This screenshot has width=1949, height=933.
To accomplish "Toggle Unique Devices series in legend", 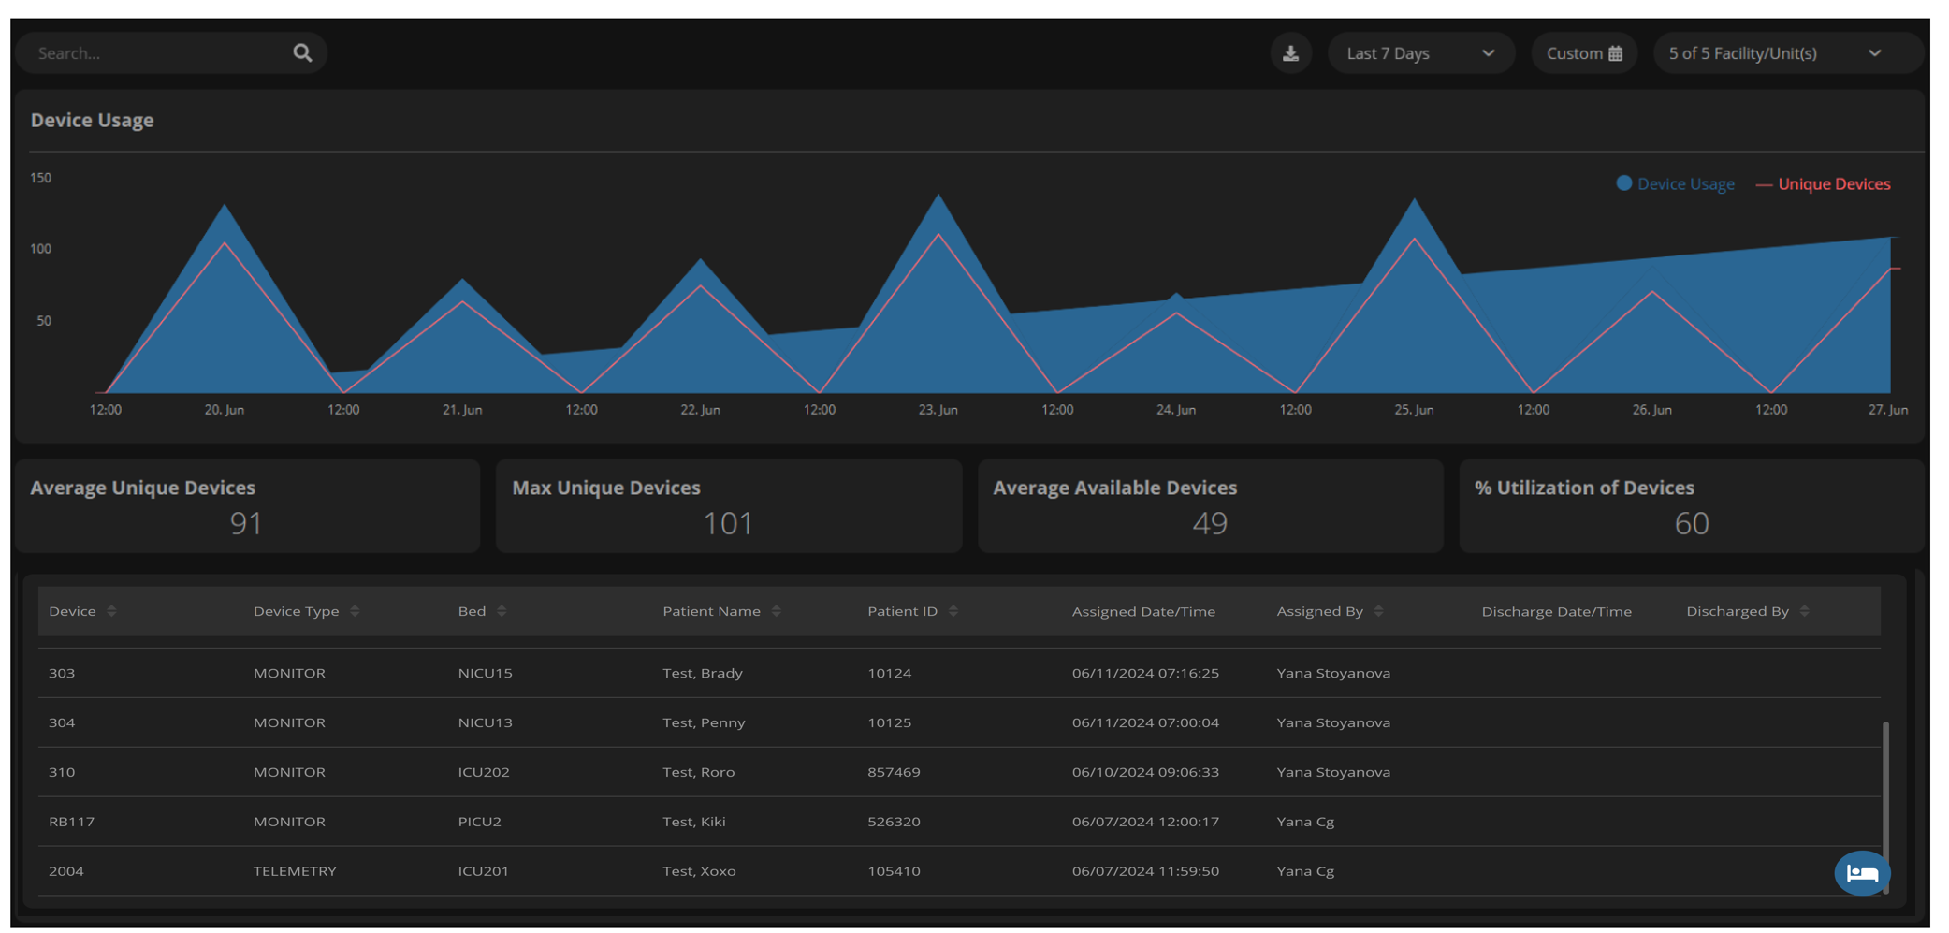I will pyautogui.click(x=1824, y=184).
